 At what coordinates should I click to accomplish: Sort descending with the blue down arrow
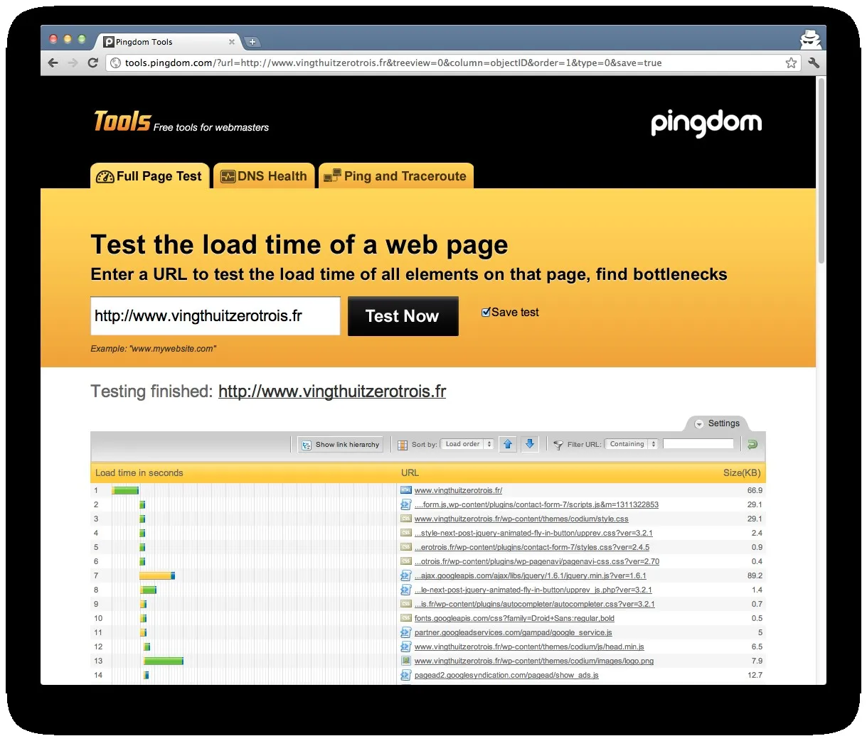point(530,444)
